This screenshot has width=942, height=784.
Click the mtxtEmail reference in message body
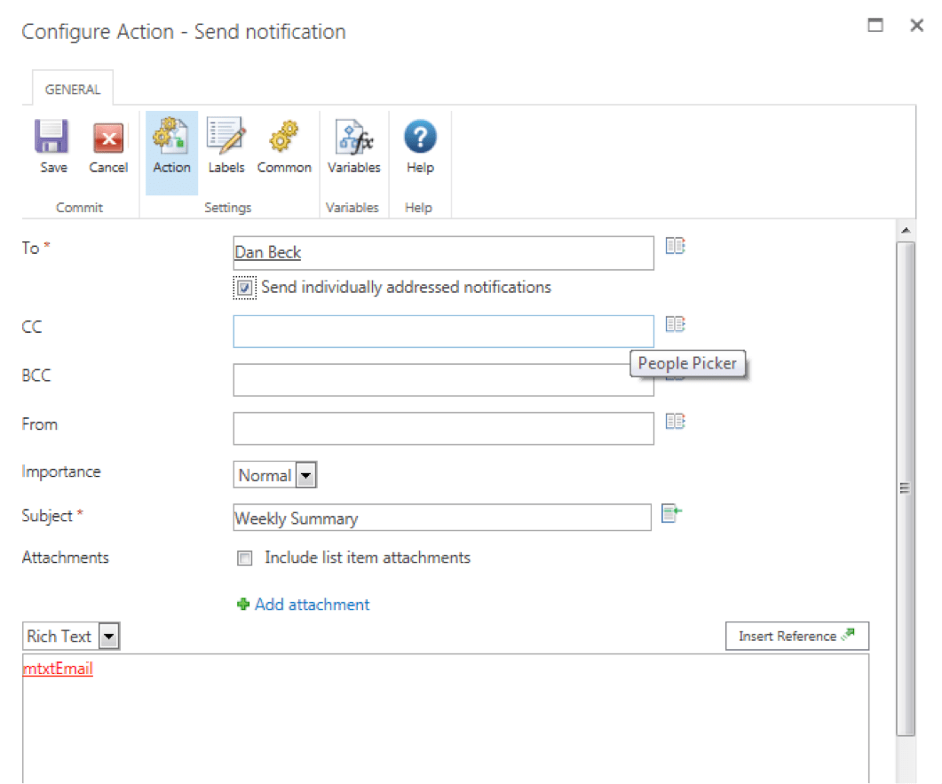[x=58, y=669]
